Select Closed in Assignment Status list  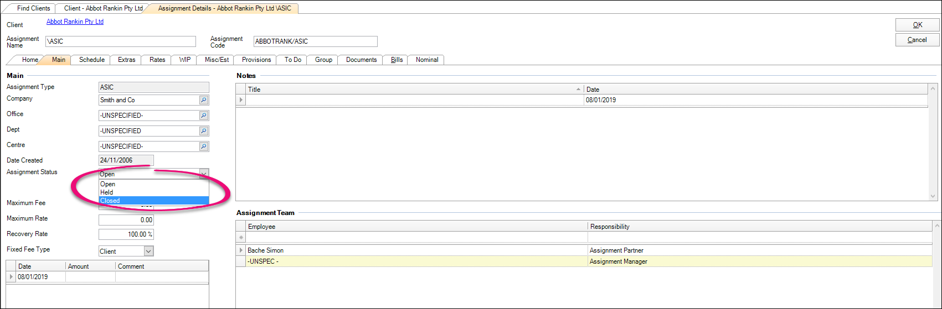153,201
